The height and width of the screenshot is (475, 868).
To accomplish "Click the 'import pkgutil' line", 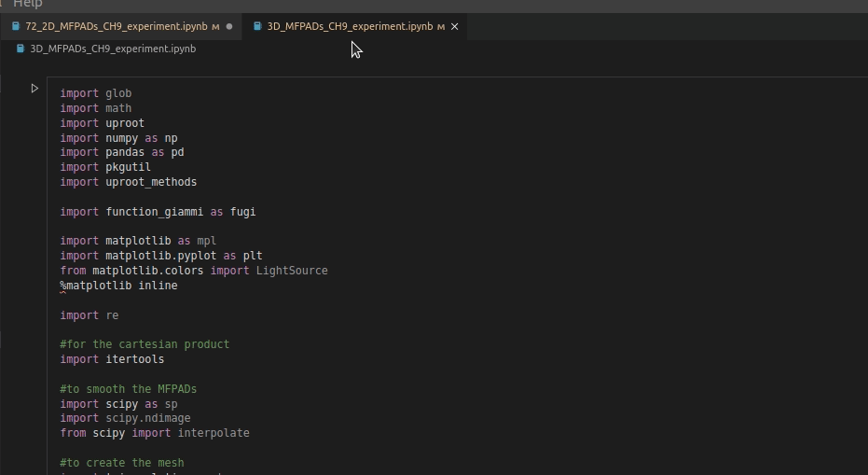I will coord(105,167).
